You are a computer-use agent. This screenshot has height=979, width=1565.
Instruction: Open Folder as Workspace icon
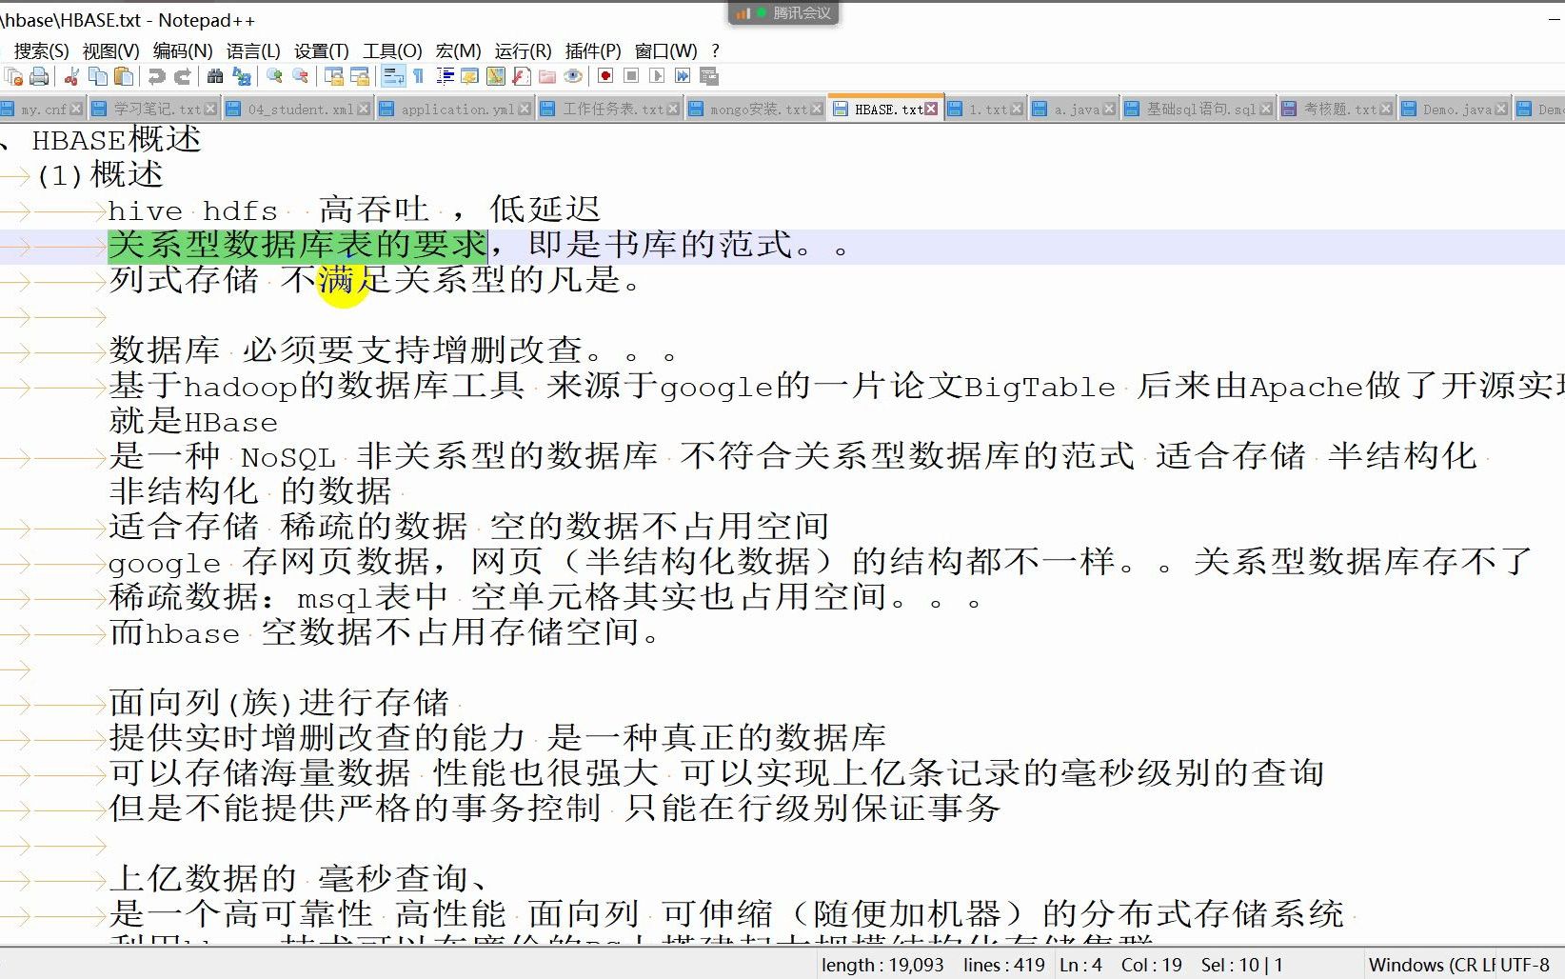[x=547, y=76]
